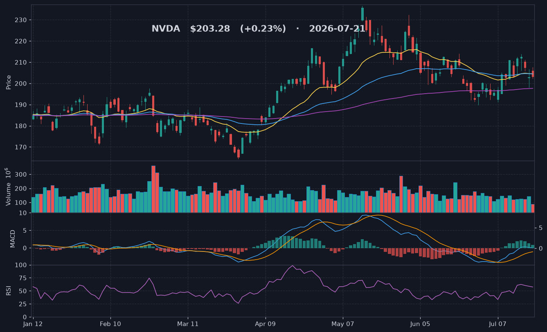This screenshot has height=332, width=547.
Task: Click the NVDA ticker symbol in the title
Action: coord(166,29)
